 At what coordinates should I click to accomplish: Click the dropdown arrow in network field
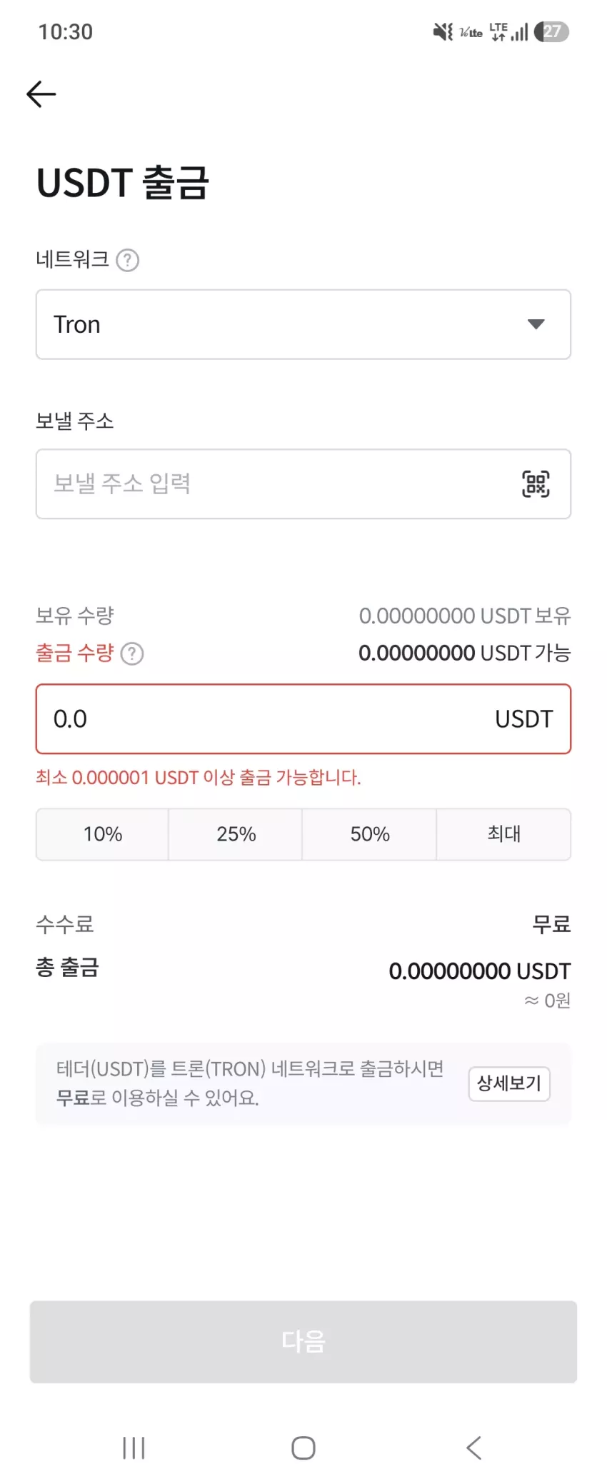point(536,324)
